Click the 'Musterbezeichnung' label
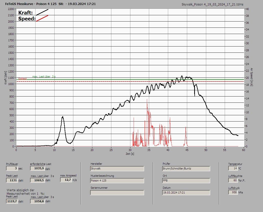The width and height of the screenshot is (263, 212). (x=102, y=176)
